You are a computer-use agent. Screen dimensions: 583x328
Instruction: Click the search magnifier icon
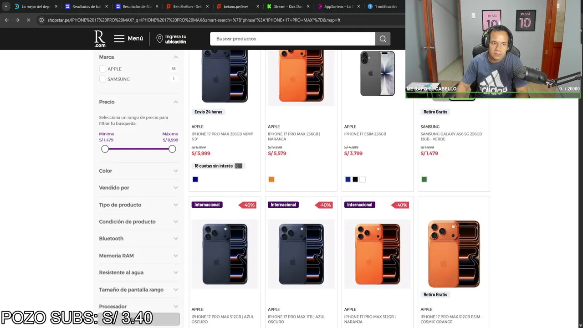(383, 39)
